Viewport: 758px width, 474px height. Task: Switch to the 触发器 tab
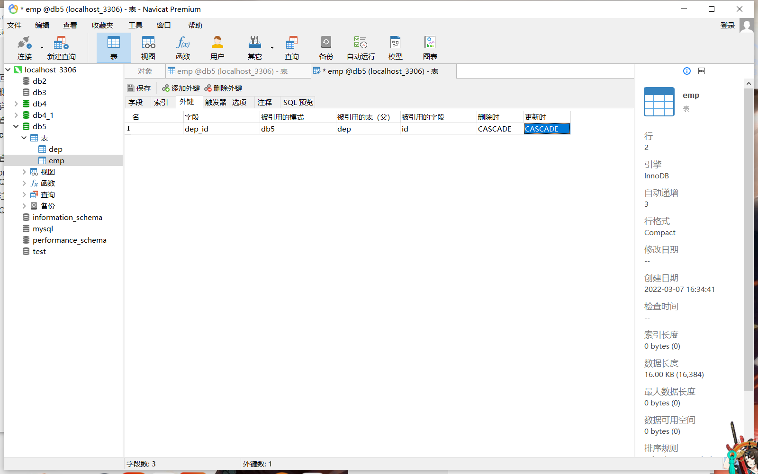[216, 102]
